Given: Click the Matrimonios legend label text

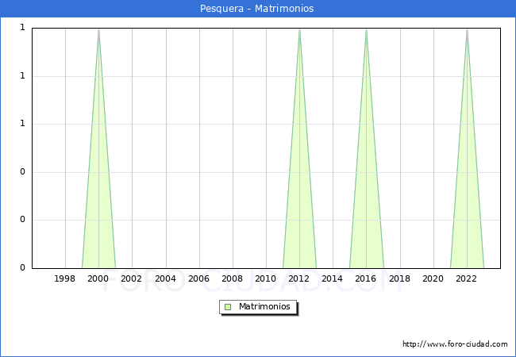Looking at the screenshot, I should pos(265,306).
